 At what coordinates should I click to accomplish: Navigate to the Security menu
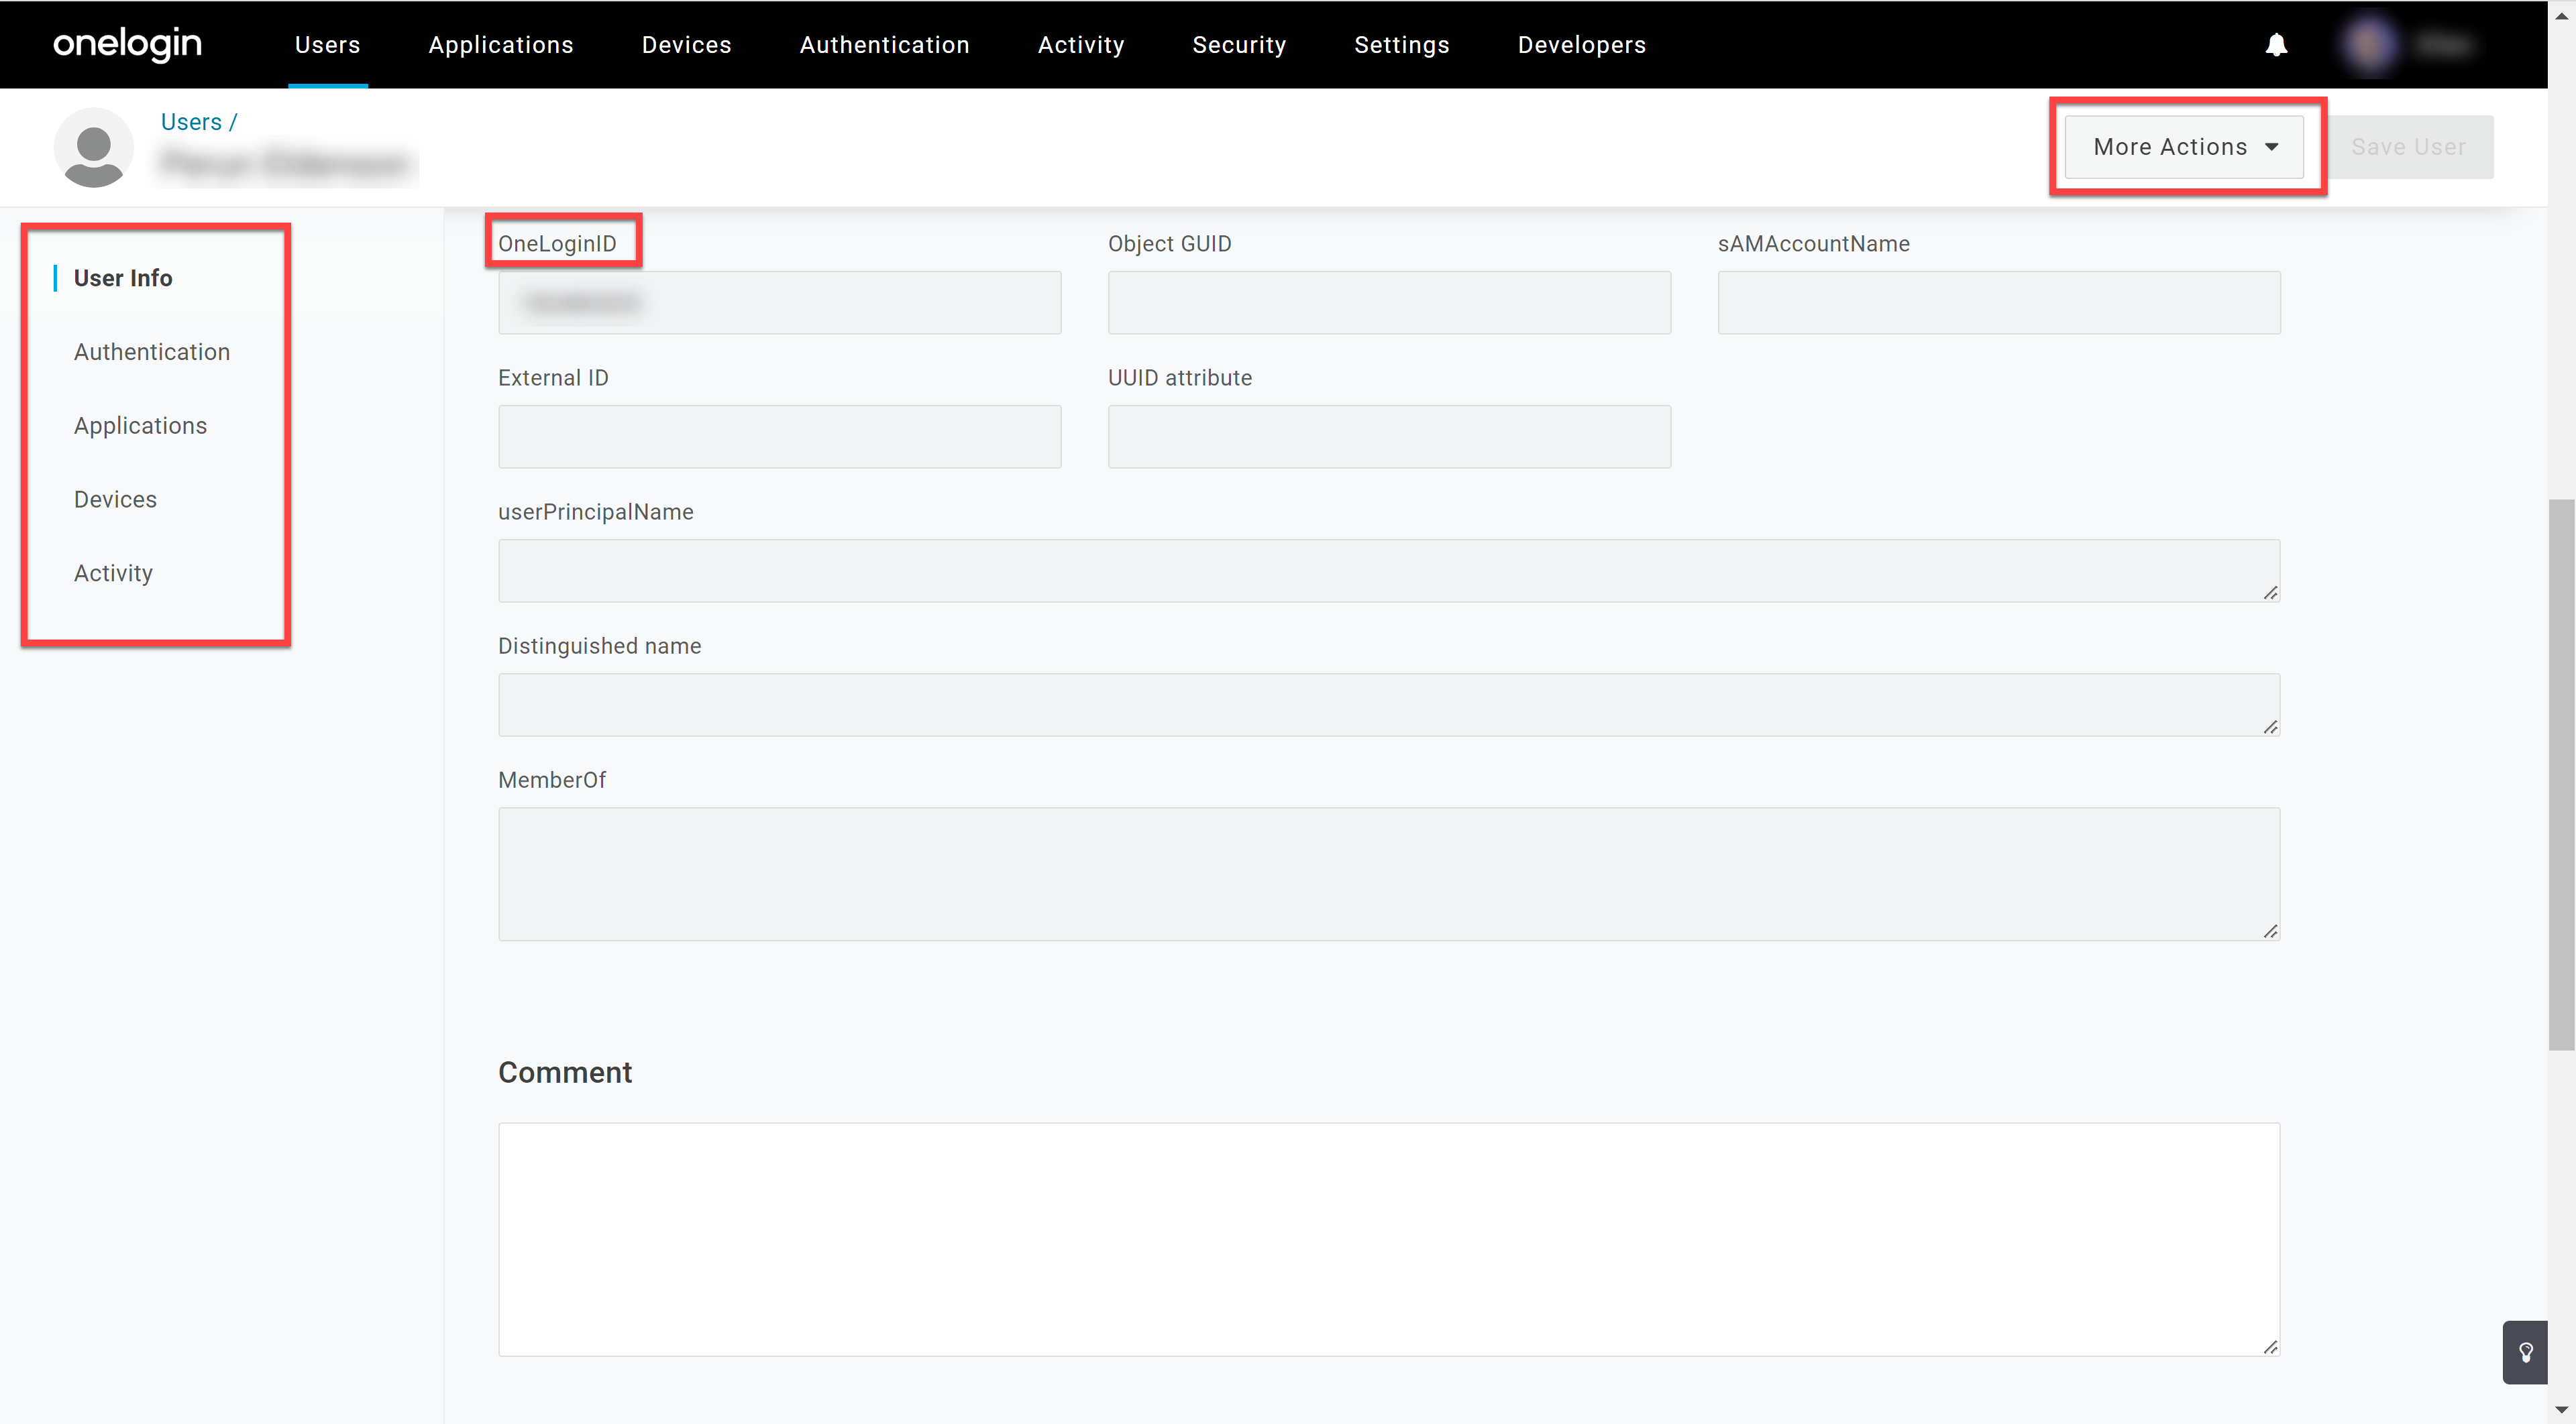[1239, 44]
